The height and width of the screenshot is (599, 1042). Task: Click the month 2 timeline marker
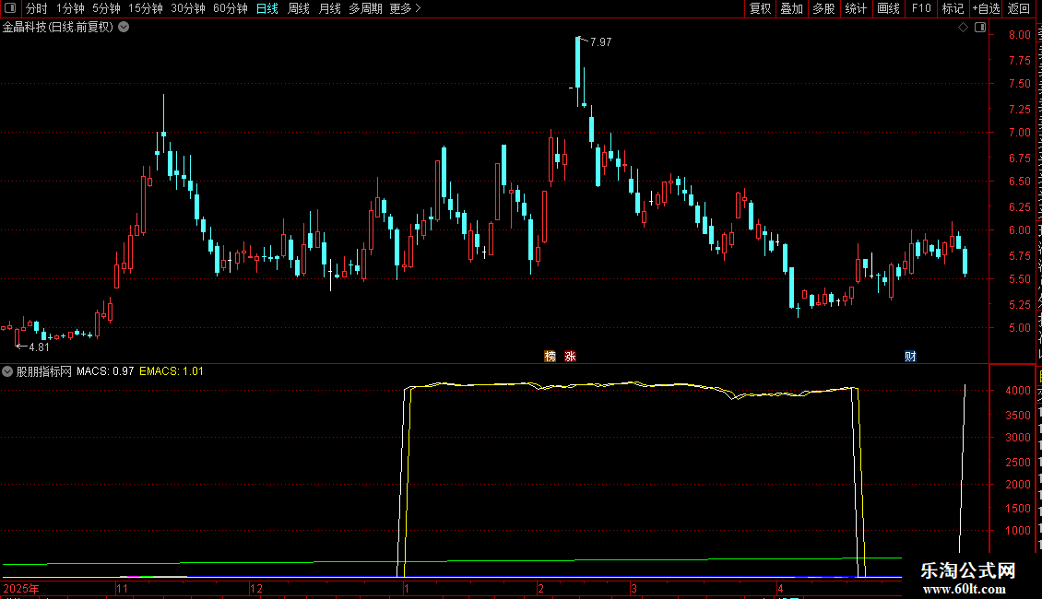pyautogui.click(x=541, y=588)
